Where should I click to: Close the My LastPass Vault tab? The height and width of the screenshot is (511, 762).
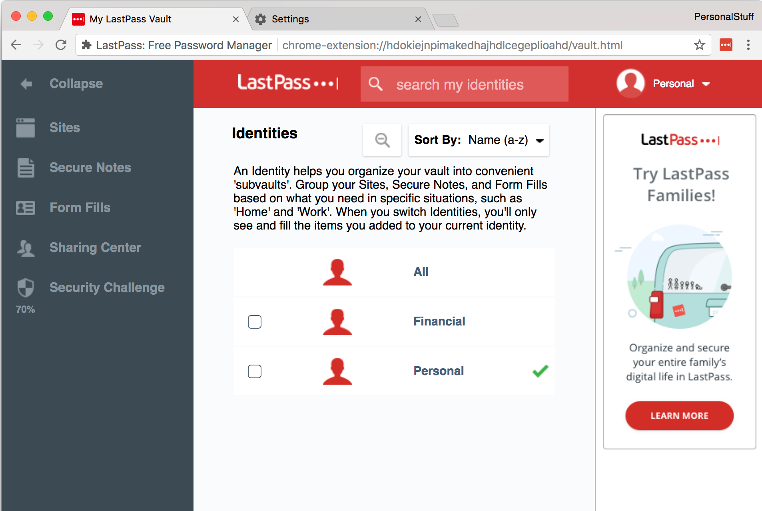(x=236, y=19)
